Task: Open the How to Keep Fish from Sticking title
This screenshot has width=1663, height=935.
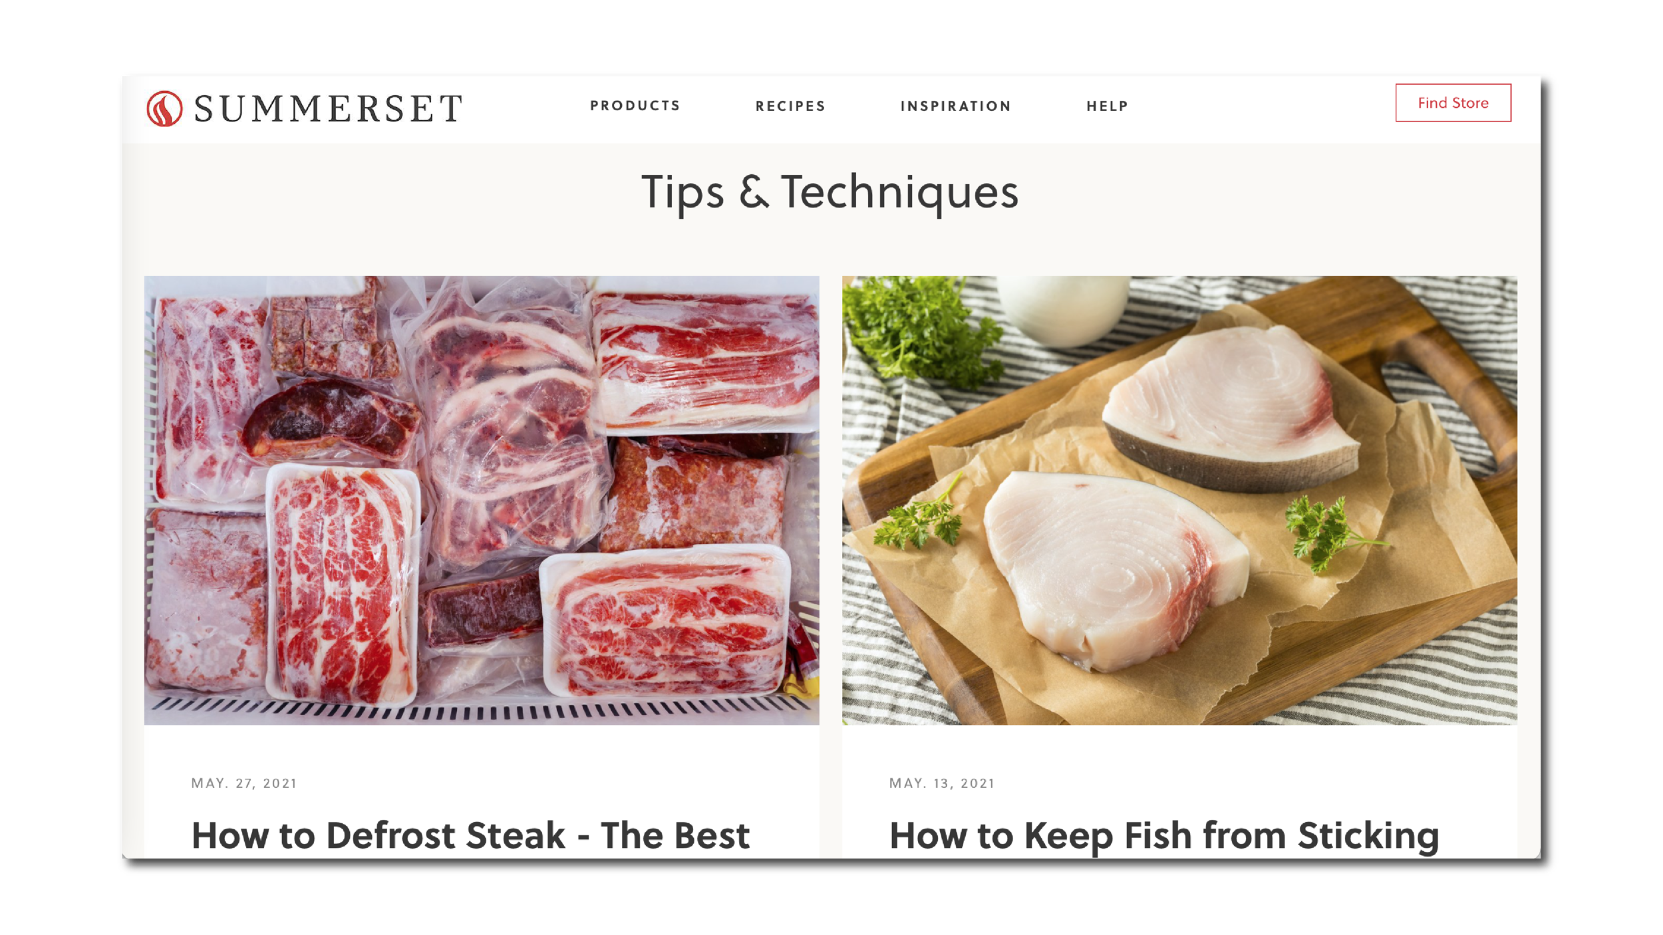Action: pyautogui.click(x=1164, y=837)
